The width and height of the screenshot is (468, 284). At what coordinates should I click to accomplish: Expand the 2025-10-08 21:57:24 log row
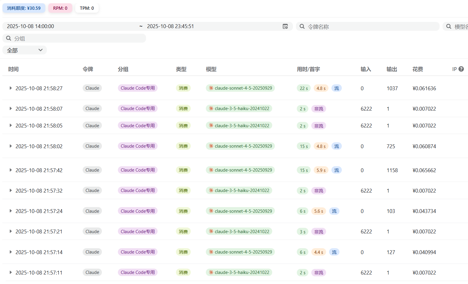tap(11, 211)
